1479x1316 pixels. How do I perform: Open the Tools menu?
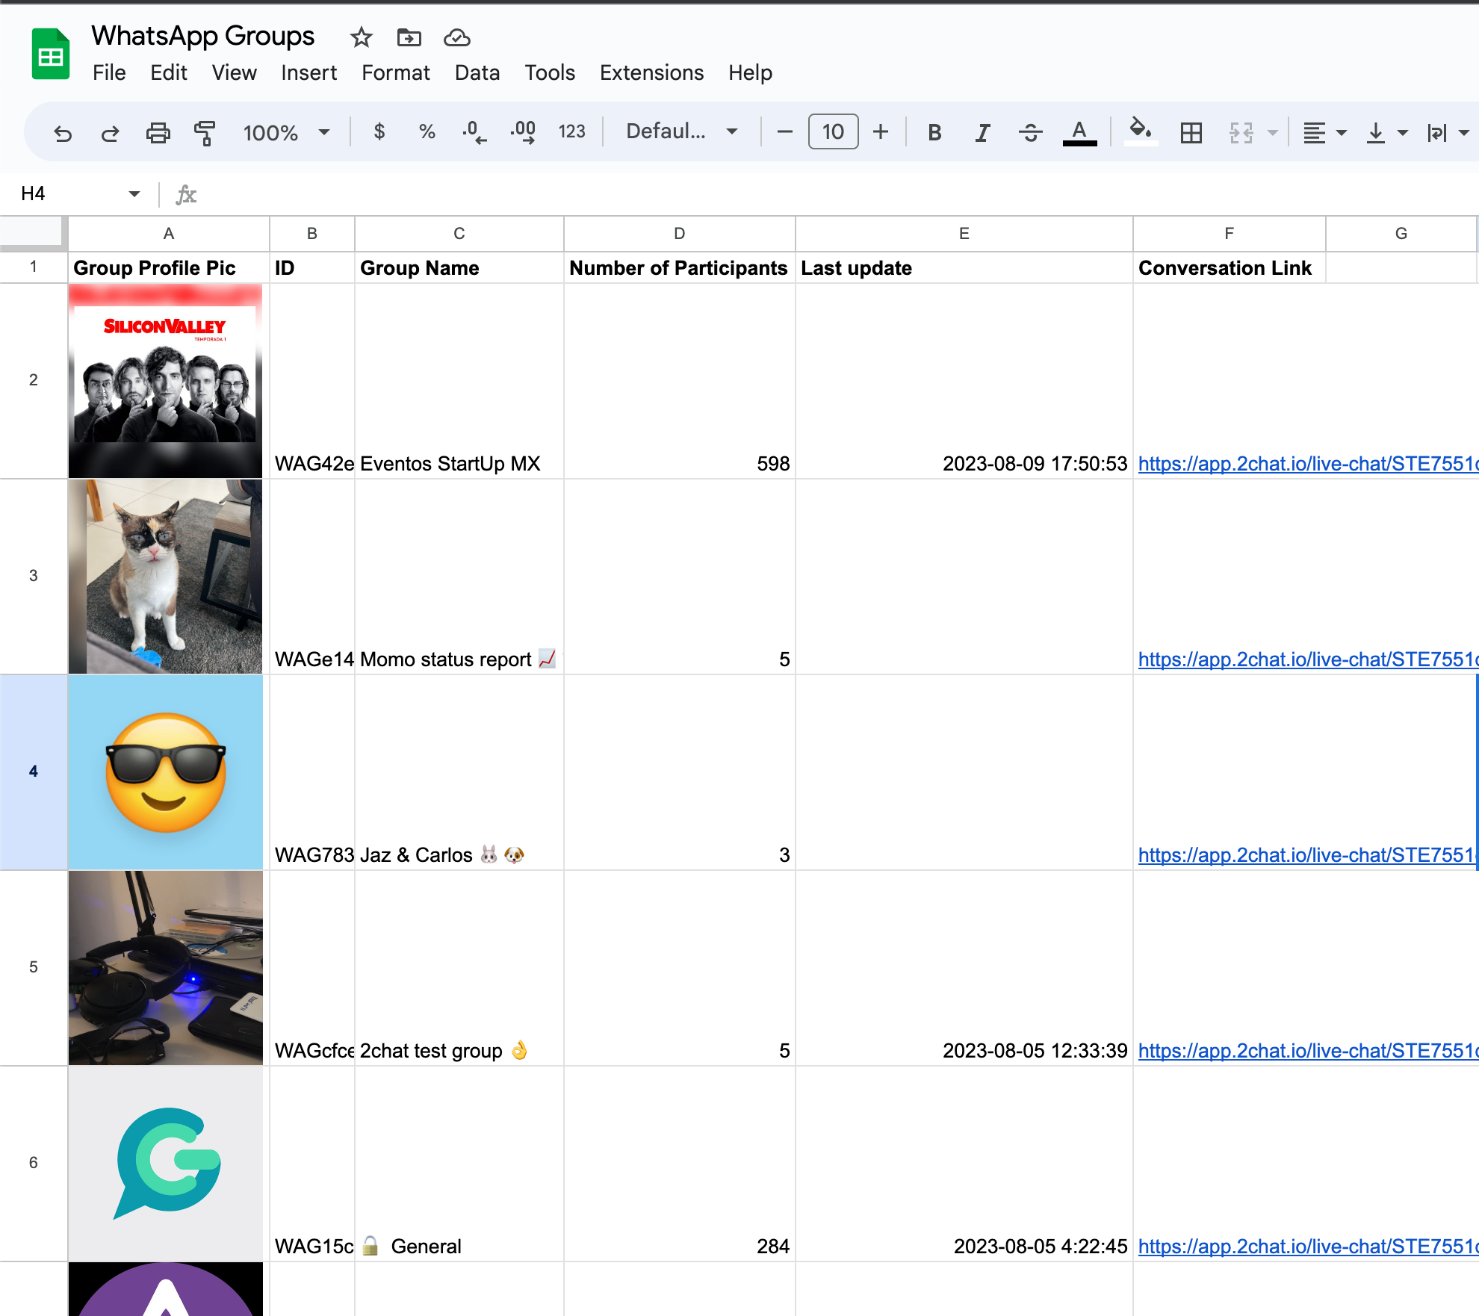[550, 72]
